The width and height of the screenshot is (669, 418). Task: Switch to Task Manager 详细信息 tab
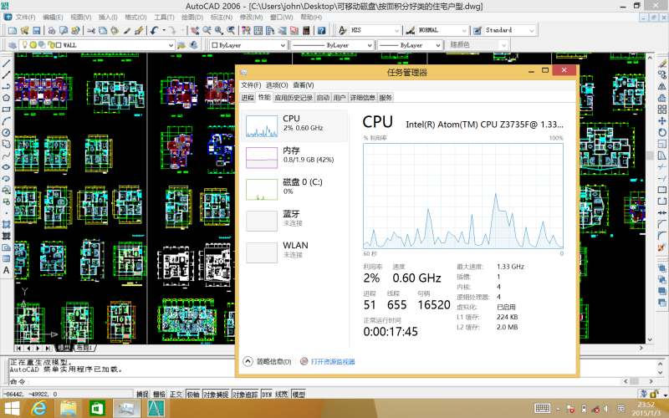pos(363,98)
